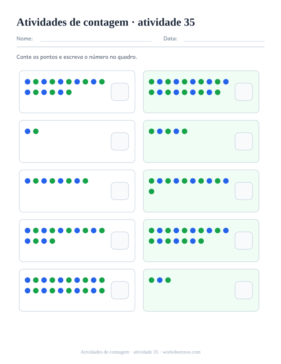Screen dimensions: 281x364
Task: Select the answer box of the eight-dot card
Action: click(x=120, y=191)
